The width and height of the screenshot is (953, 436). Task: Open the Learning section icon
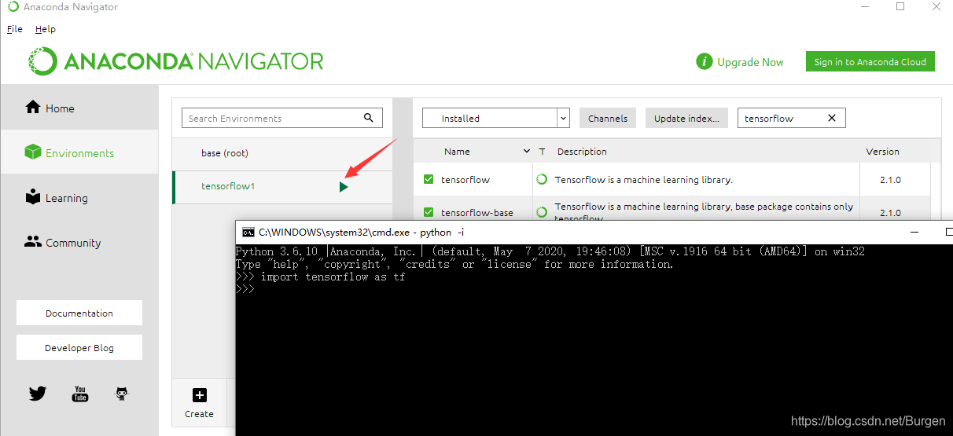click(33, 197)
